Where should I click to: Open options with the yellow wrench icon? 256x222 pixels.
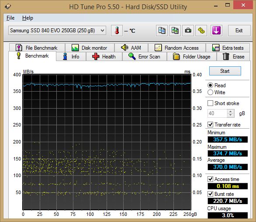201,31
